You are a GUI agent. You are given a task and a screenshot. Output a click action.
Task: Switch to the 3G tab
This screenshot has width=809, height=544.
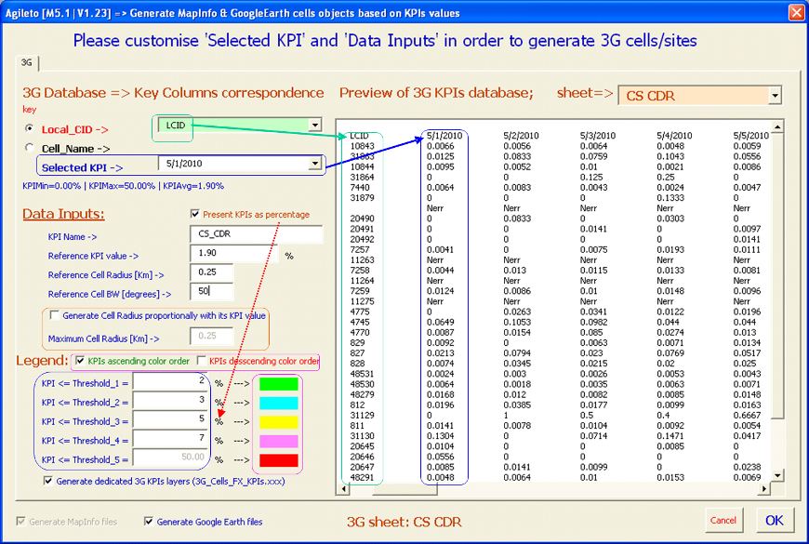(x=26, y=62)
